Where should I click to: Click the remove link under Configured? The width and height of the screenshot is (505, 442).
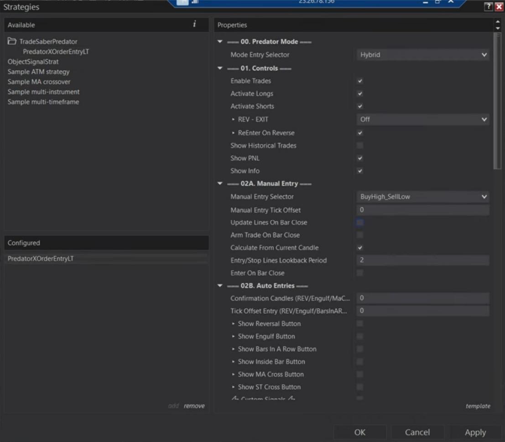click(x=194, y=406)
